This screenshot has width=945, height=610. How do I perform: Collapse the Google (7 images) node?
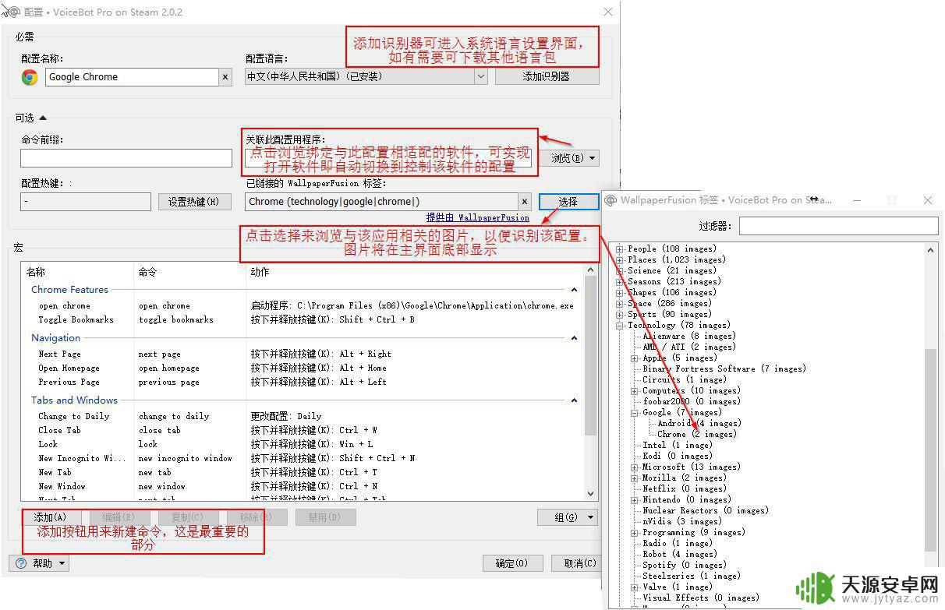pyautogui.click(x=635, y=413)
